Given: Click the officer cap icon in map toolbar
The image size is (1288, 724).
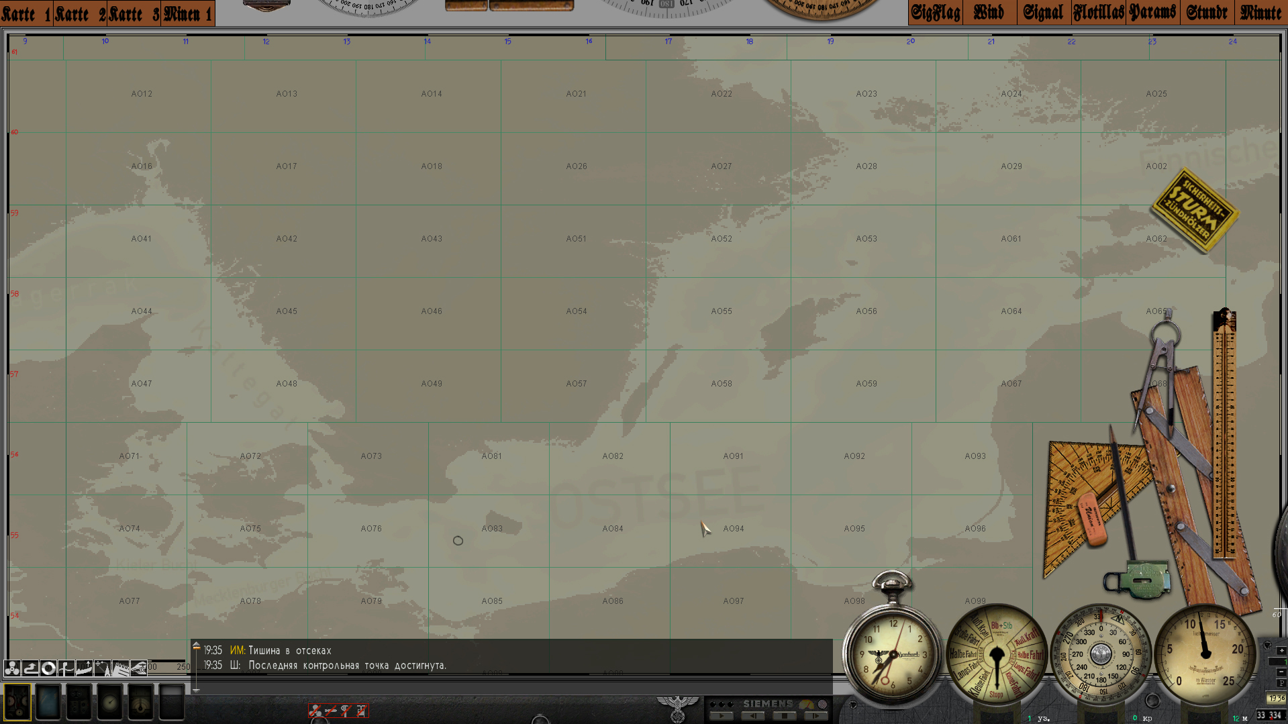Looking at the screenshot, I should coord(139,668).
